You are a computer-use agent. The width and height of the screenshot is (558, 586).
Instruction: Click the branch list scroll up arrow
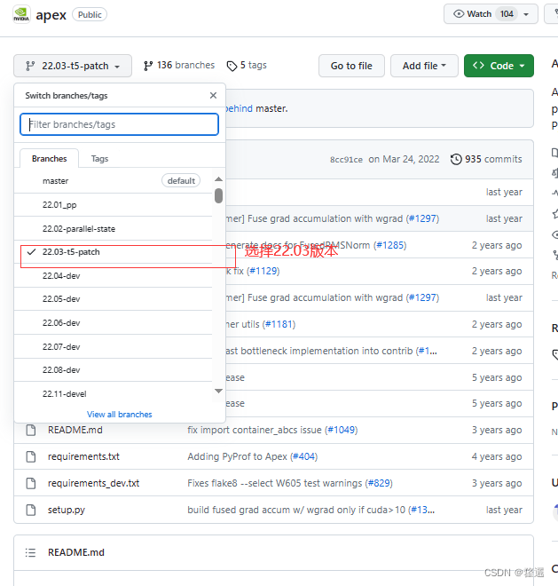[219, 179]
